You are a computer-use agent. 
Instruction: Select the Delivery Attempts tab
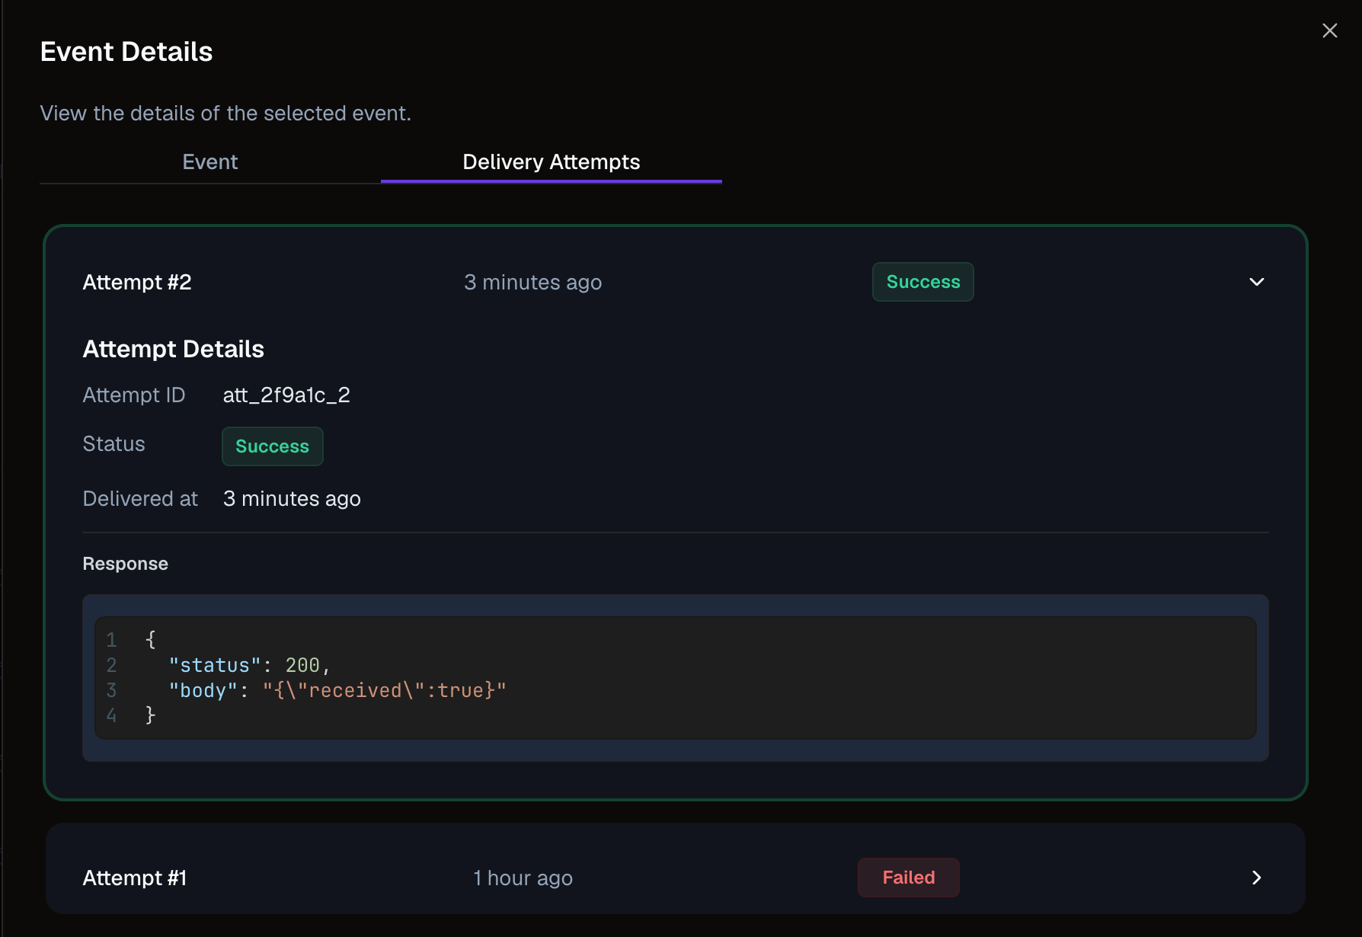[x=552, y=161]
